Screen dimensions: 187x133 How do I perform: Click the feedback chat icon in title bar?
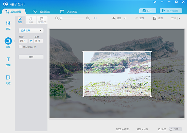pos(155,2)
